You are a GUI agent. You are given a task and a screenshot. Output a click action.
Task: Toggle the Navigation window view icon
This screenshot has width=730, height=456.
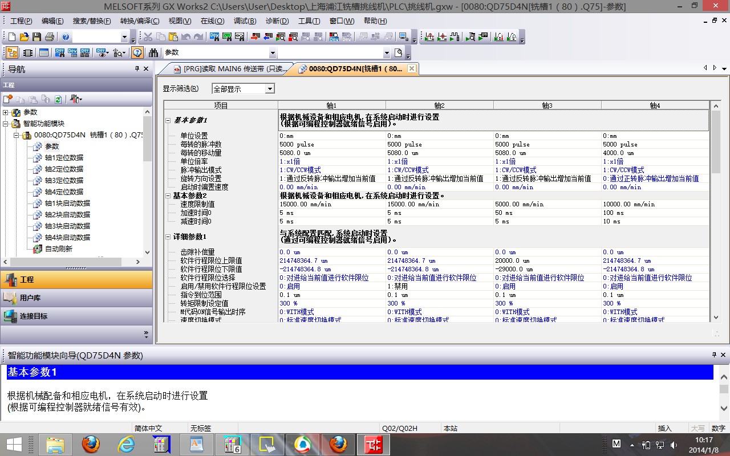pos(12,53)
